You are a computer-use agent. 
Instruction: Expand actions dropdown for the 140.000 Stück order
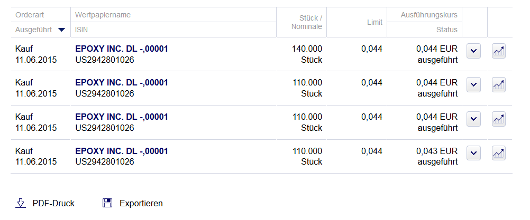tap(473, 51)
